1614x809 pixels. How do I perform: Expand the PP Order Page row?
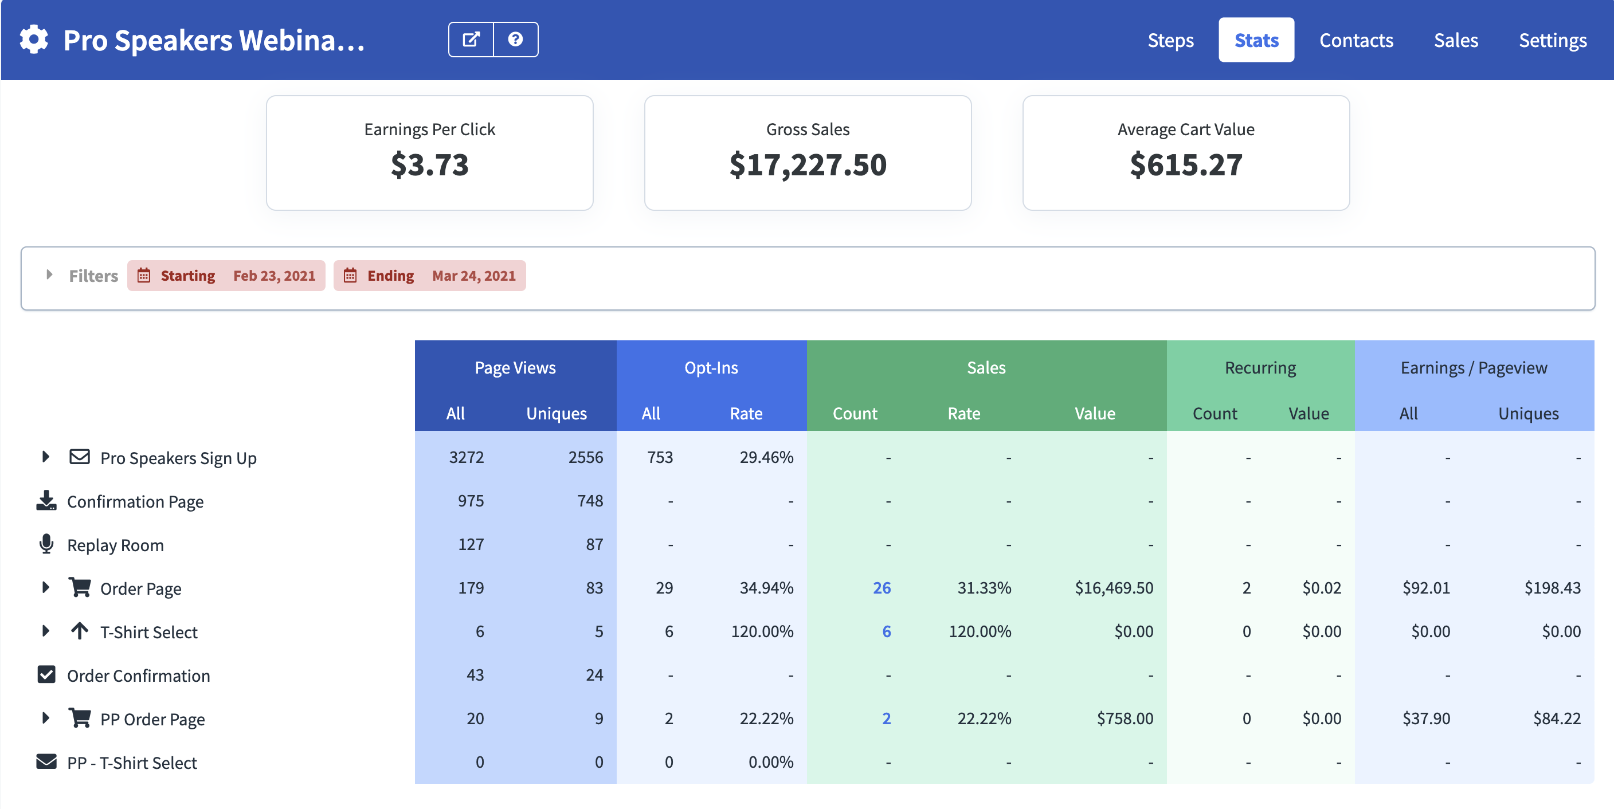(46, 718)
